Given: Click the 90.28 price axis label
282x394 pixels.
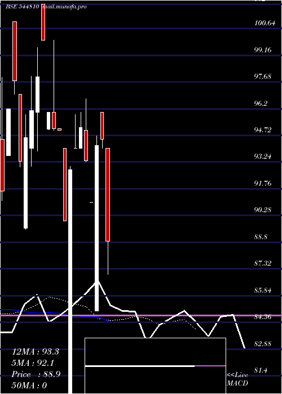Looking at the screenshot, I should (263, 210).
